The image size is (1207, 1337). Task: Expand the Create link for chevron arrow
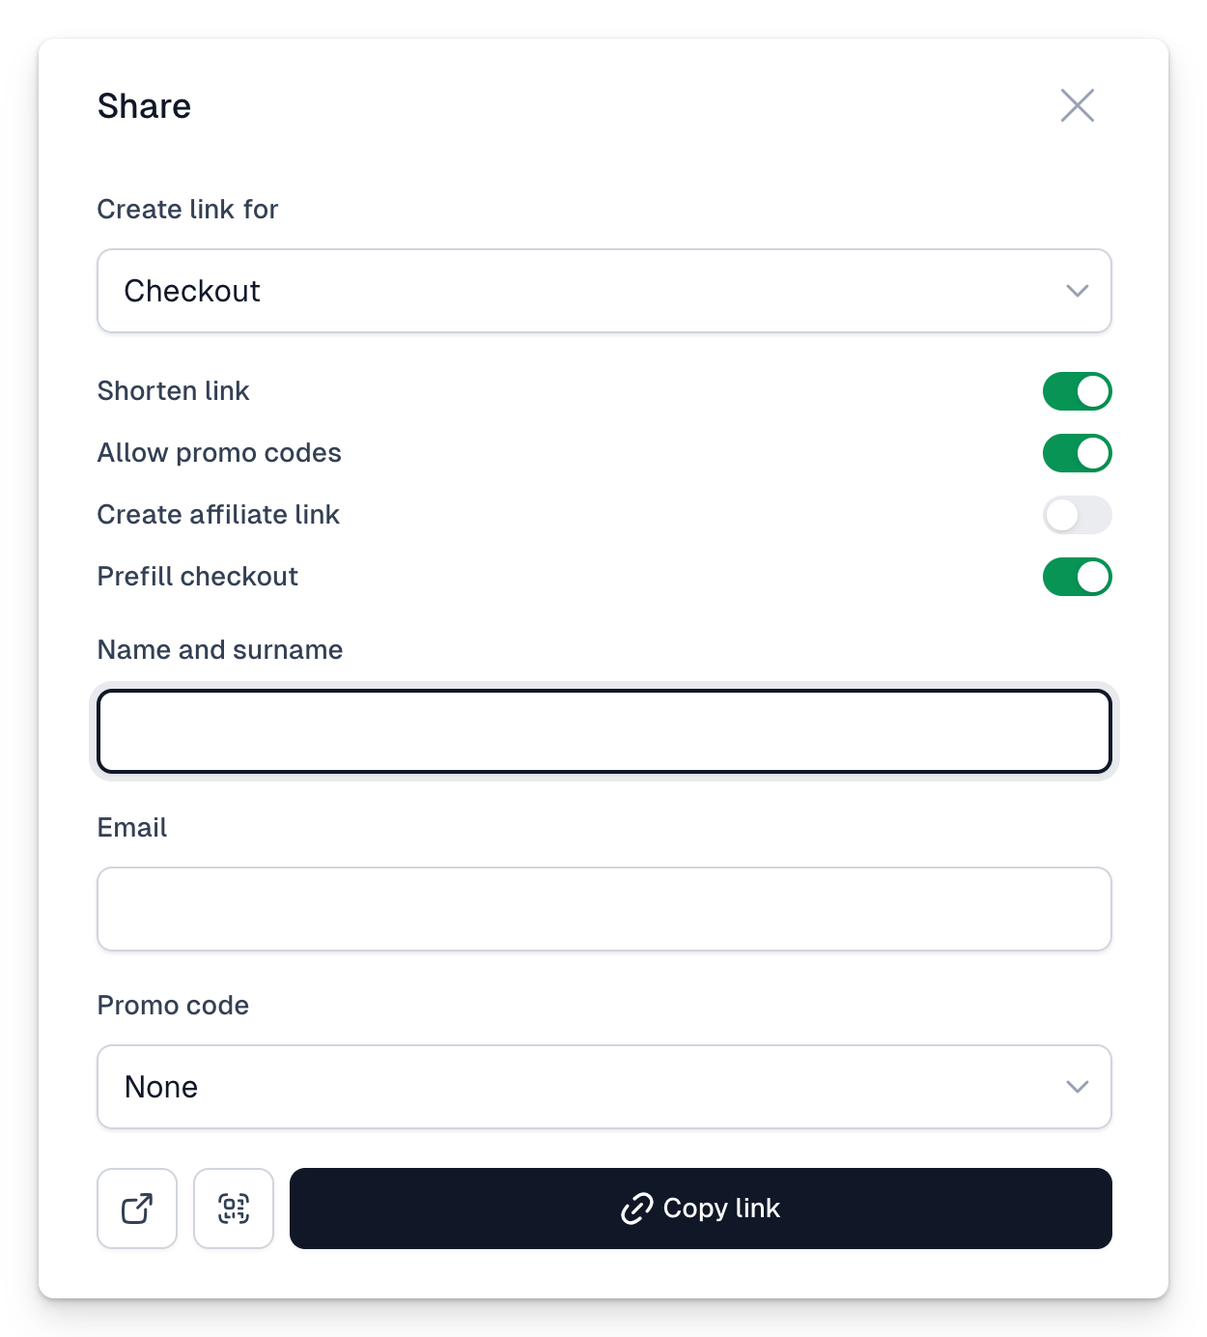click(x=1078, y=291)
